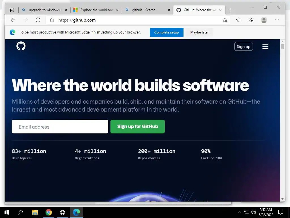
Task: Open the GitHub hamburger menu
Action: click(265, 46)
